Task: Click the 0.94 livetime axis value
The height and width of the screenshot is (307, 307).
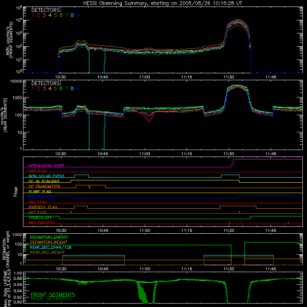Action: coord(18,291)
